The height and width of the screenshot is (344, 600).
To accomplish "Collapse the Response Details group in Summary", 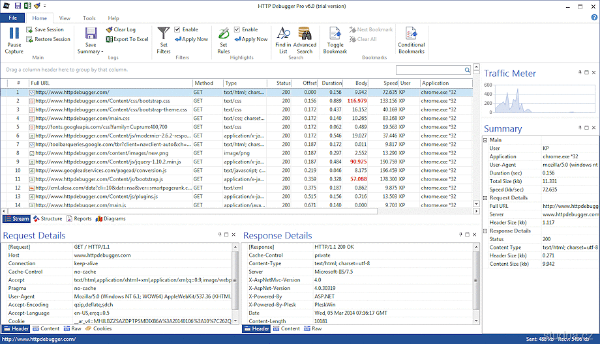I will click(x=485, y=231).
